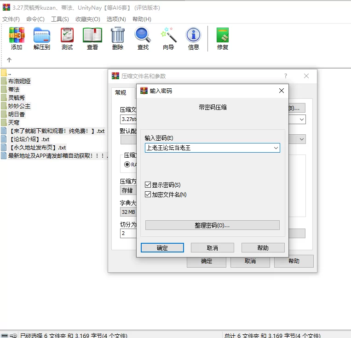
Task: Click the 整理密码(O)... button
Action: (212, 225)
